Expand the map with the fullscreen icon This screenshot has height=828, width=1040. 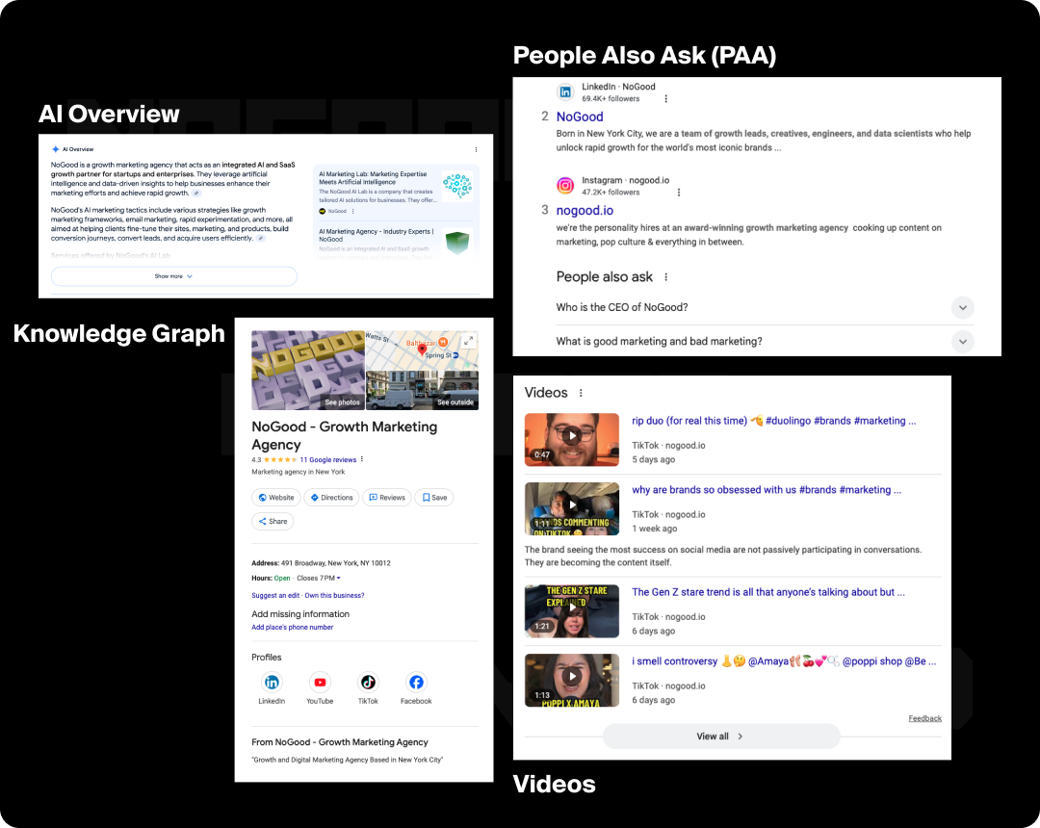point(468,341)
